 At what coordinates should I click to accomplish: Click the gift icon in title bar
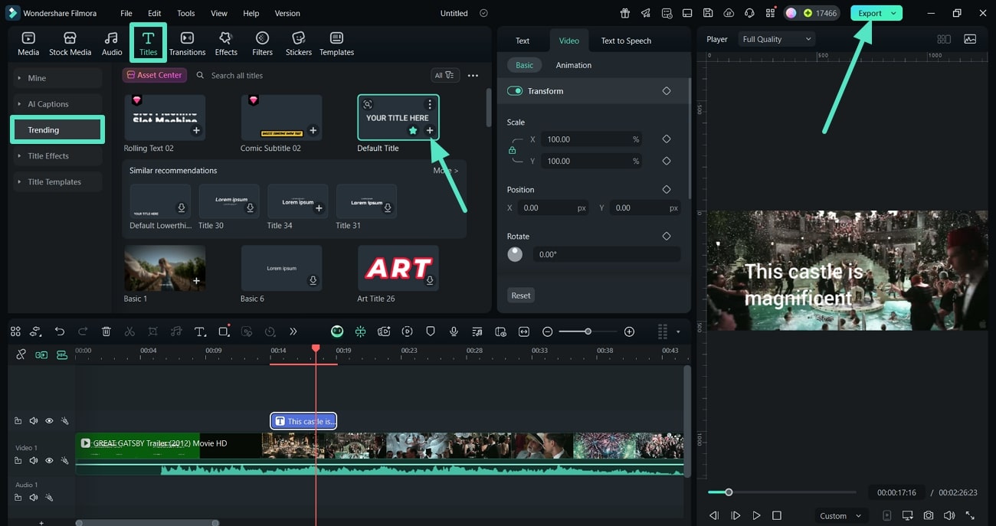tap(625, 13)
